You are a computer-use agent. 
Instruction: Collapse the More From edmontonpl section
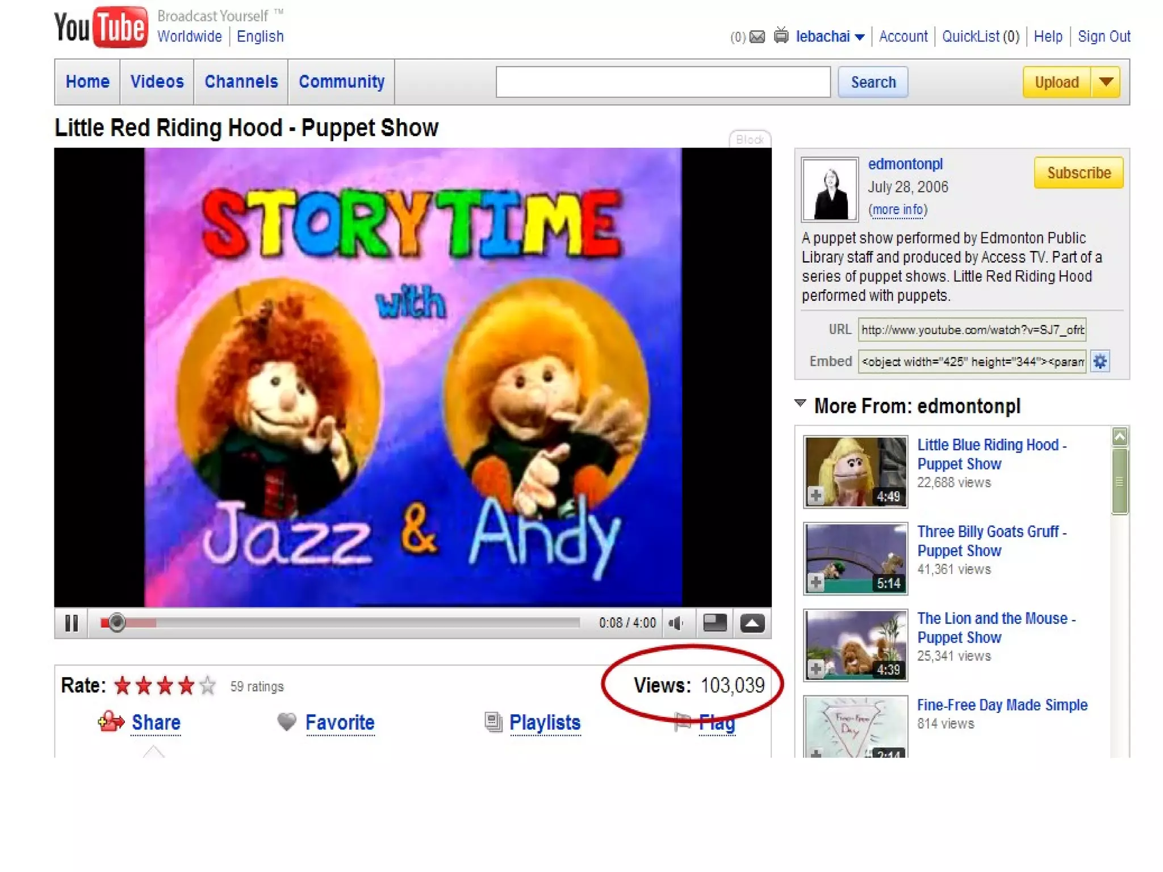[800, 404]
